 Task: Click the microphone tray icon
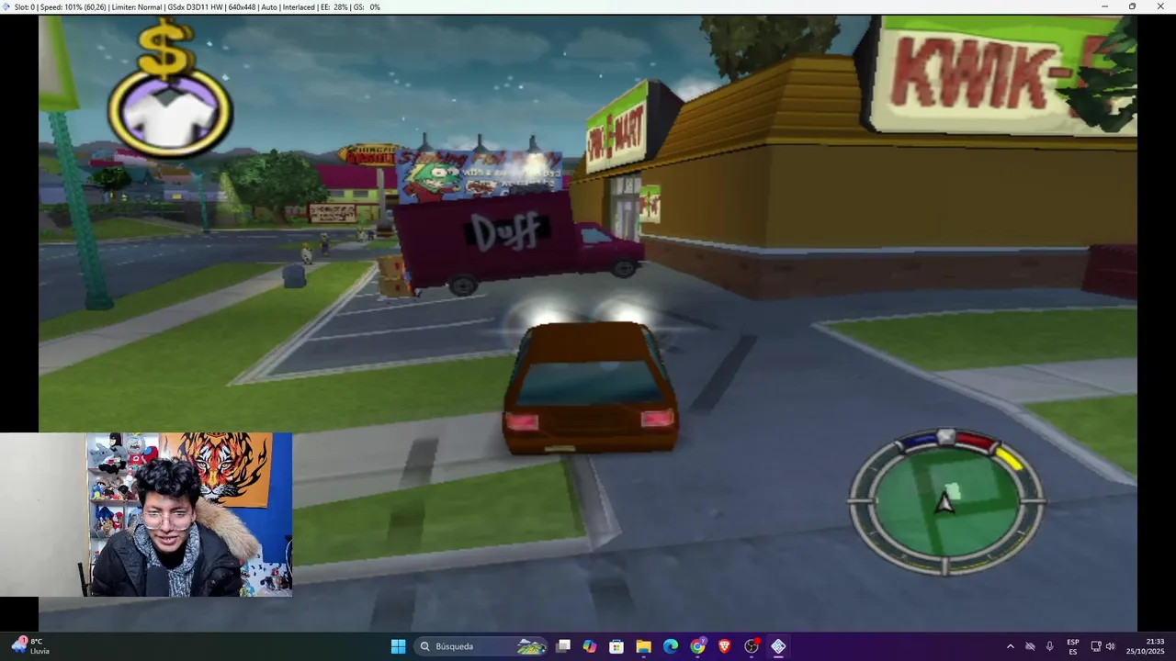(x=1050, y=646)
